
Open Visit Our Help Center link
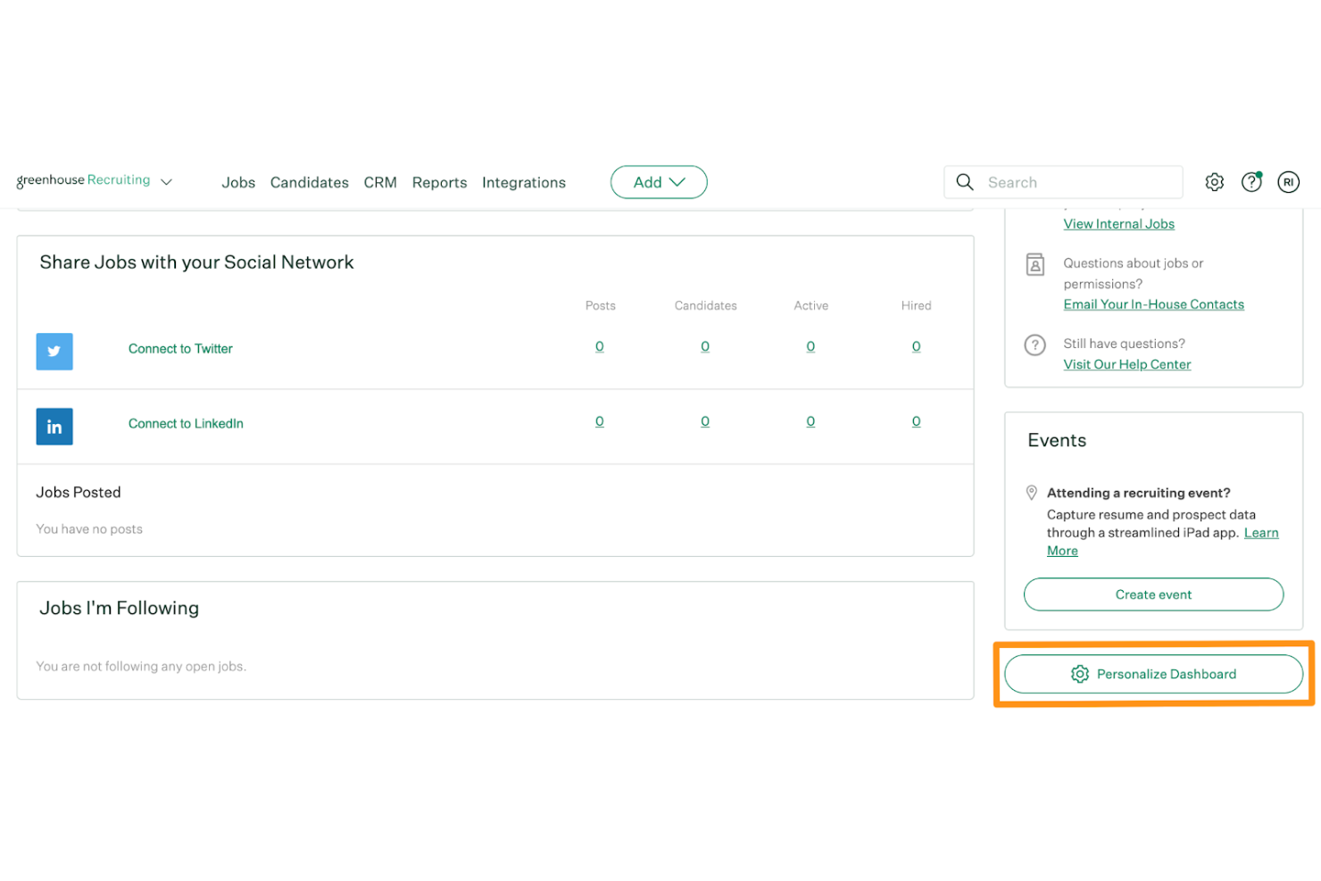(1126, 364)
